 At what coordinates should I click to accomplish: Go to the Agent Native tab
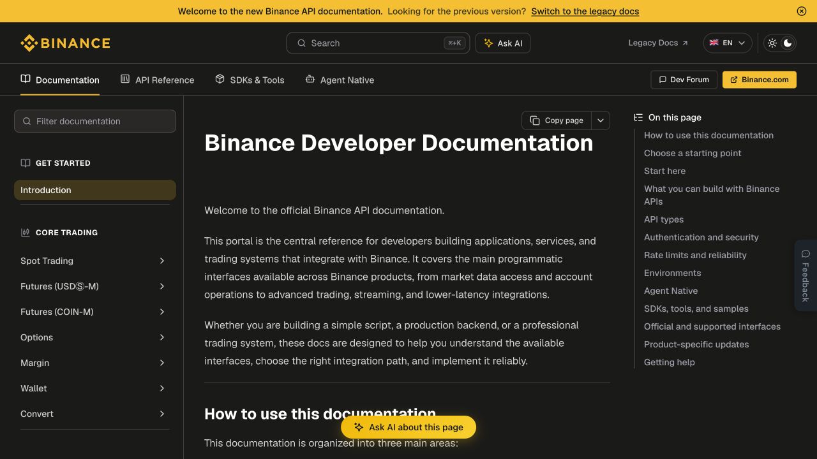(340, 80)
